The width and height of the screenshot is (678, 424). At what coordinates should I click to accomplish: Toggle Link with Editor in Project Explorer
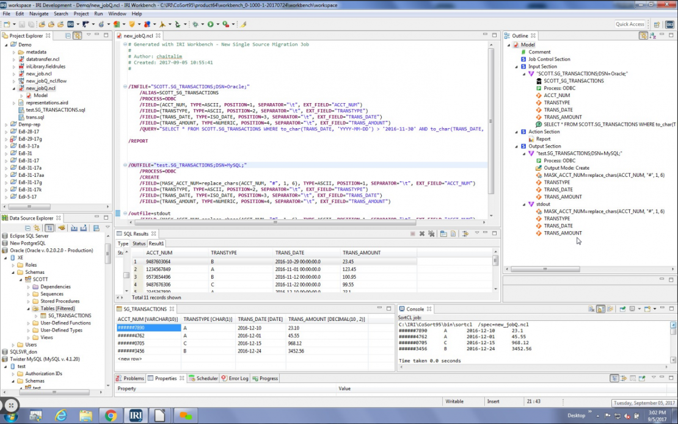pos(78,36)
